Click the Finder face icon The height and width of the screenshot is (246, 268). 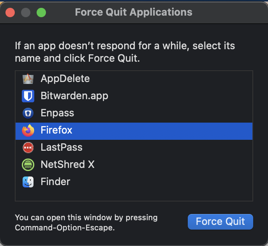tap(28, 182)
